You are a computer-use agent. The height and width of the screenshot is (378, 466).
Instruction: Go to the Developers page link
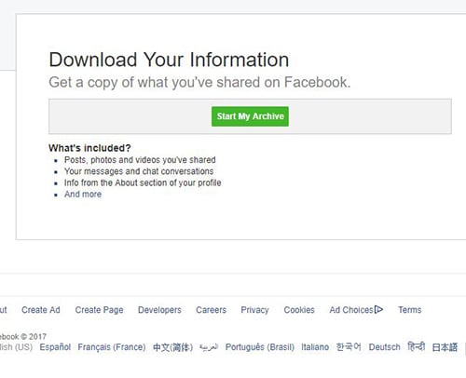tap(159, 310)
